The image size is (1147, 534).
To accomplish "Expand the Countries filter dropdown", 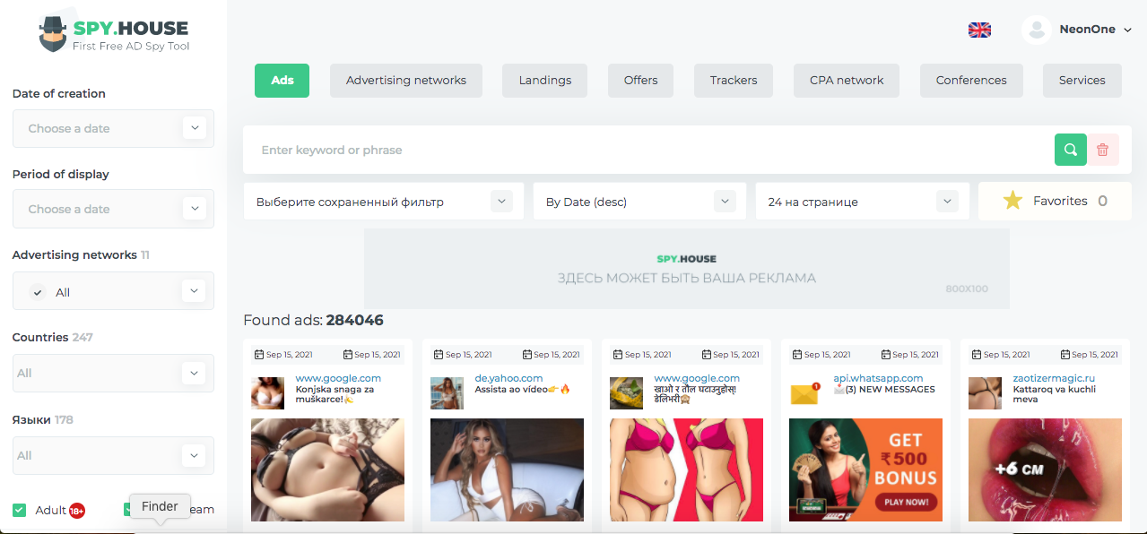I will 194,373.
